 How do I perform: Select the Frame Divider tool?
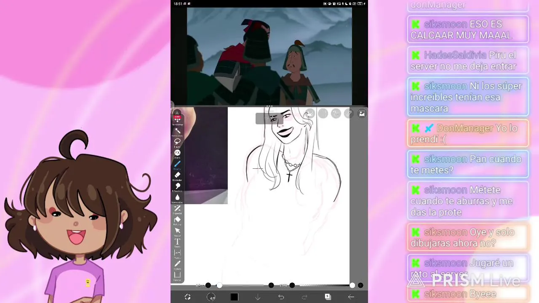point(177,253)
